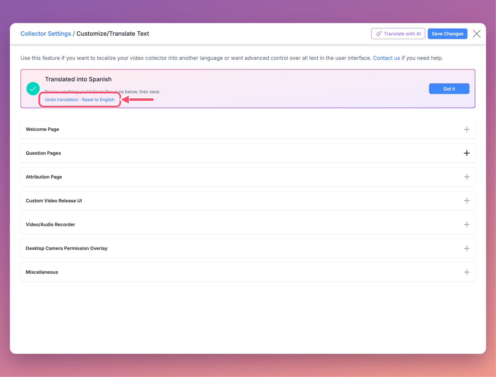
Task: Click Desktop Camera Permission Overlay label
Action: (x=67, y=248)
